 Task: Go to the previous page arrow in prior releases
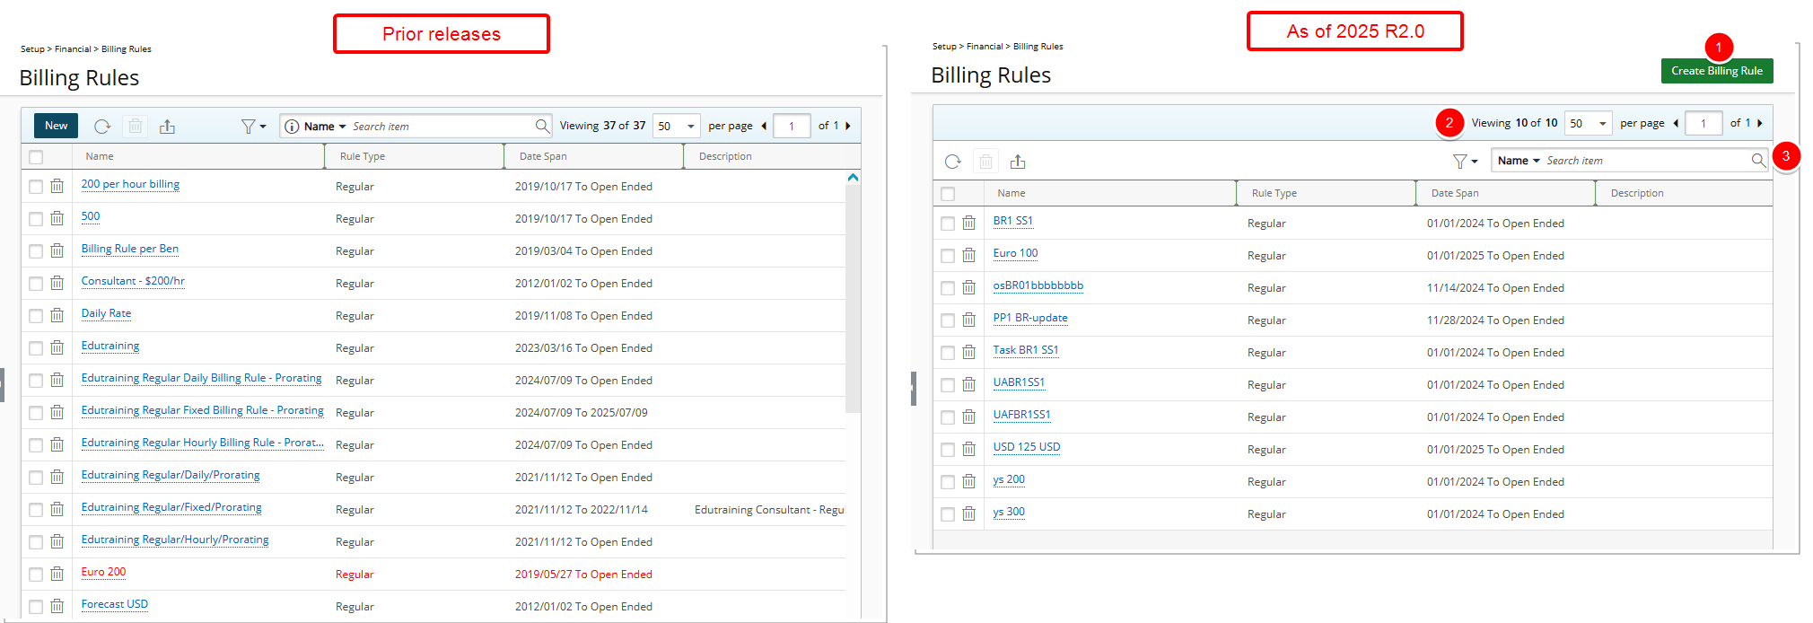coord(764,126)
